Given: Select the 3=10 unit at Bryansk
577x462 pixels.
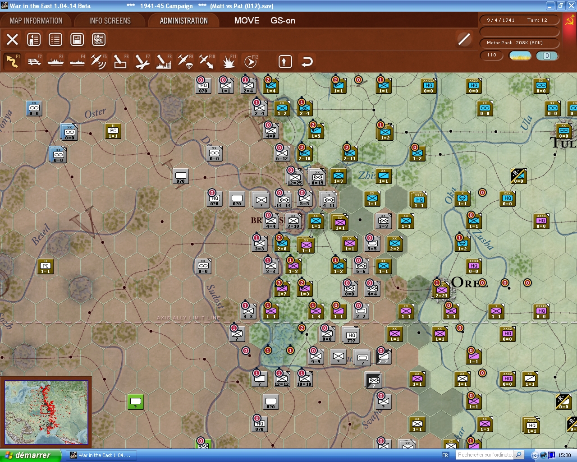Looking at the screenshot, I should [293, 221].
